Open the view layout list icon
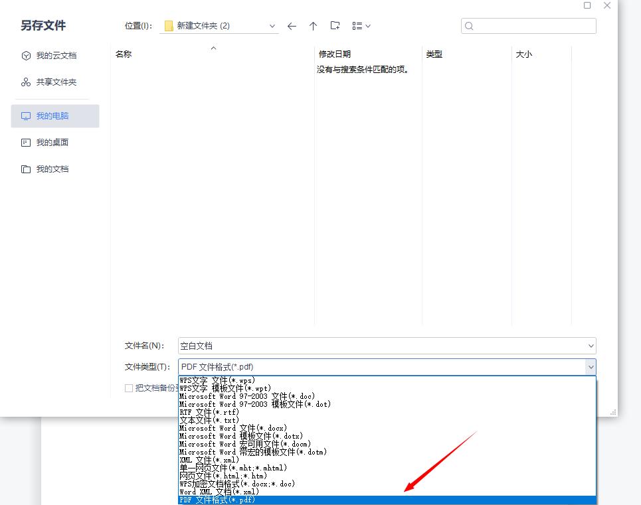This screenshot has height=505, width=641. (x=357, y=25)
